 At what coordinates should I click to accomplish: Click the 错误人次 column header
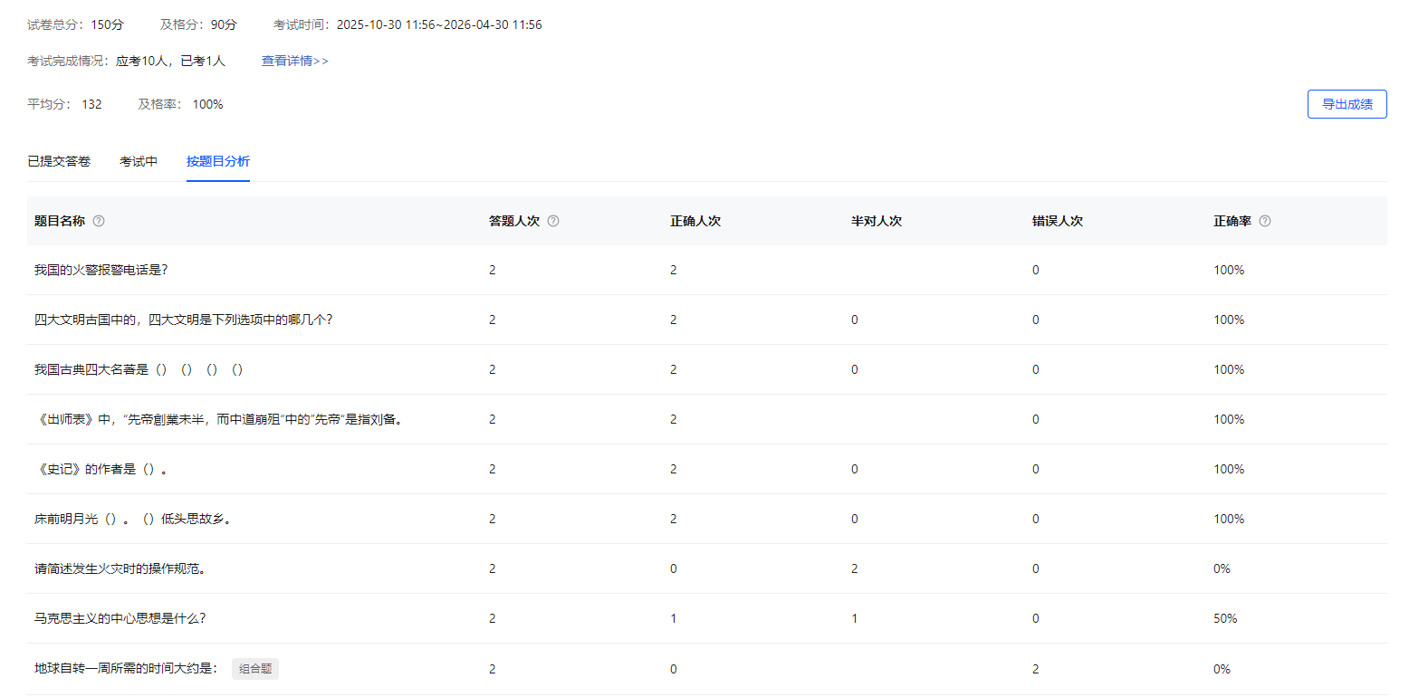click(x=1058, y=221)
